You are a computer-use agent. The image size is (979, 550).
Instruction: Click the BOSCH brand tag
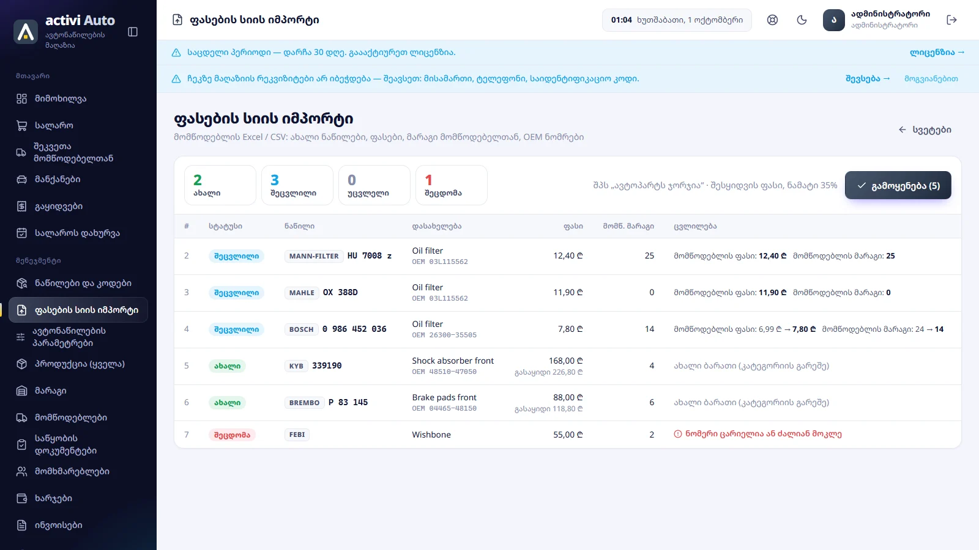301,330
